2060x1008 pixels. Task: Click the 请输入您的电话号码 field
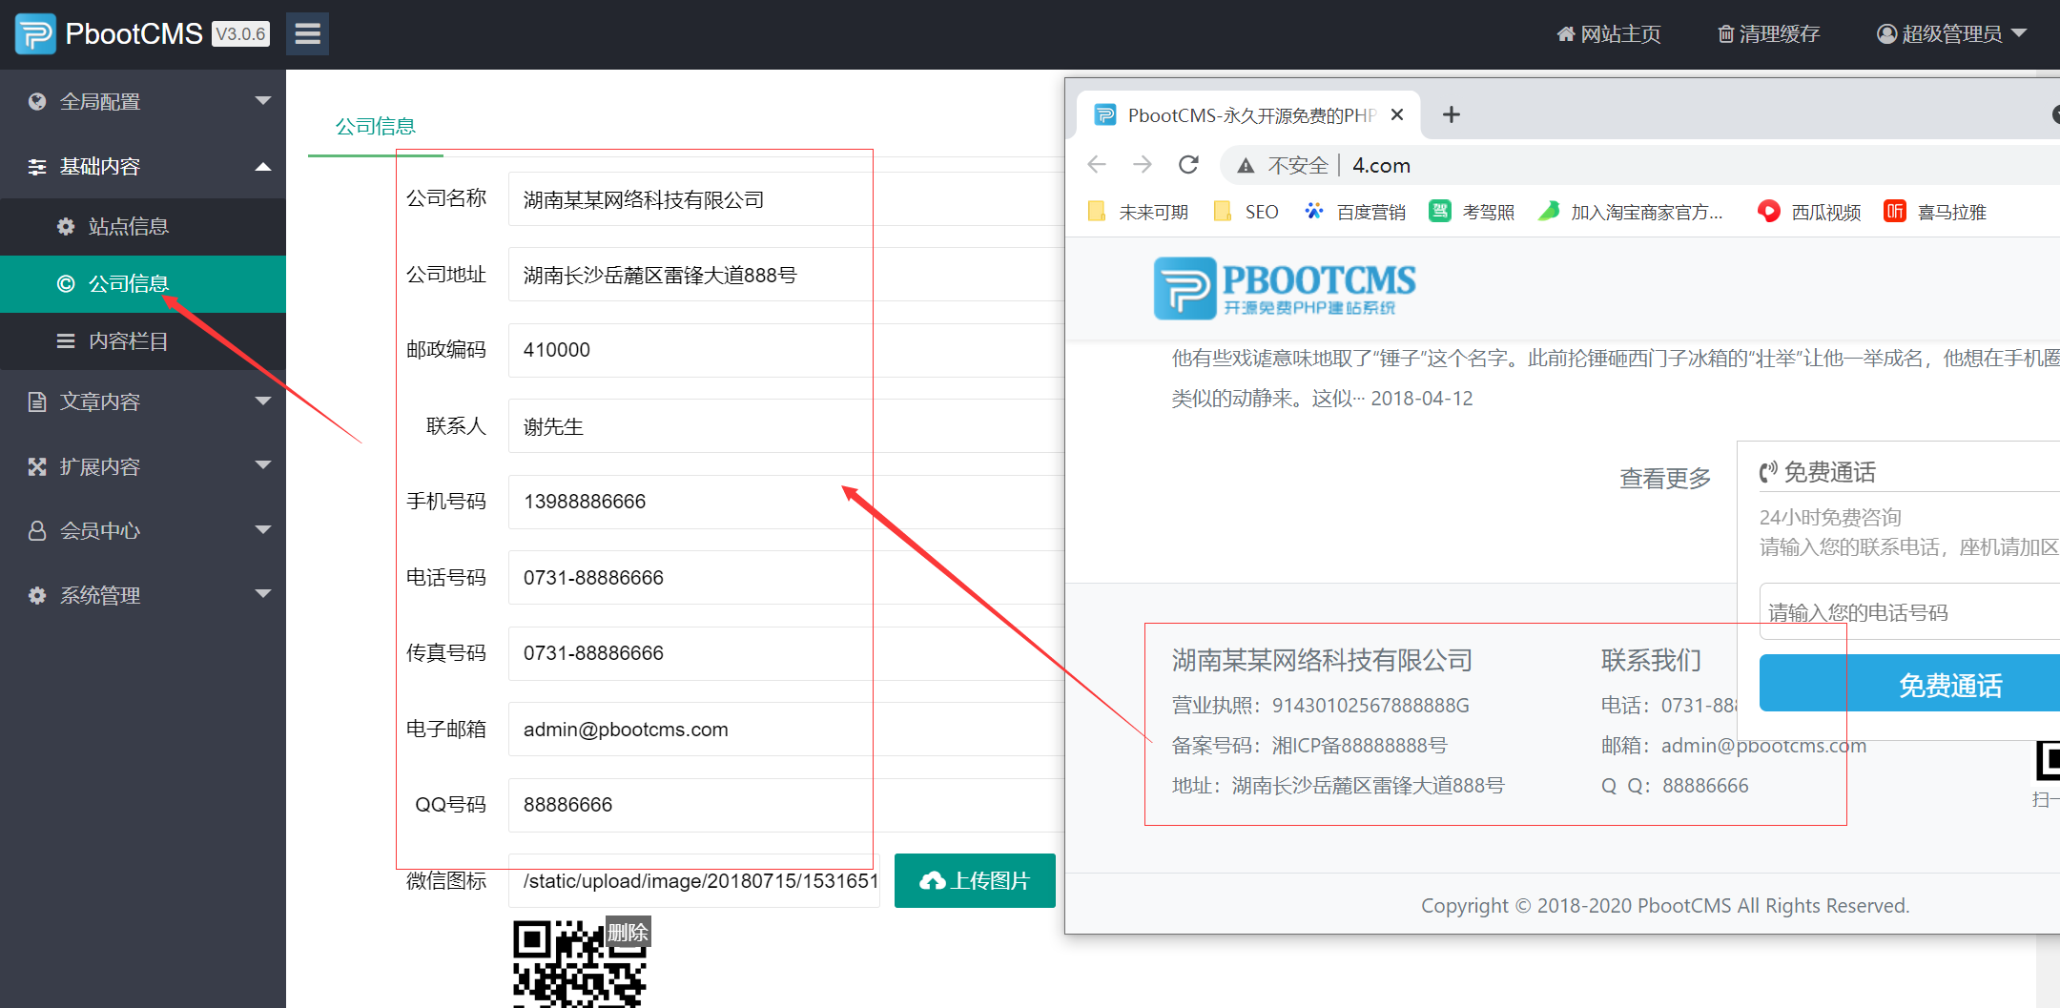1909,612
